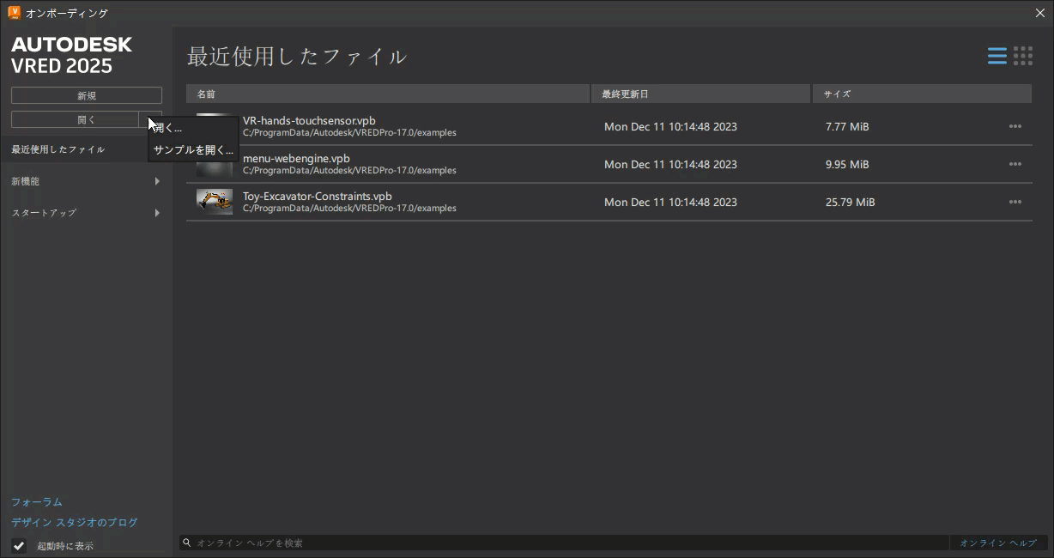This screenshot has width=1054, height=558.
Task: Click the 開く button
Action: (75, 119)
